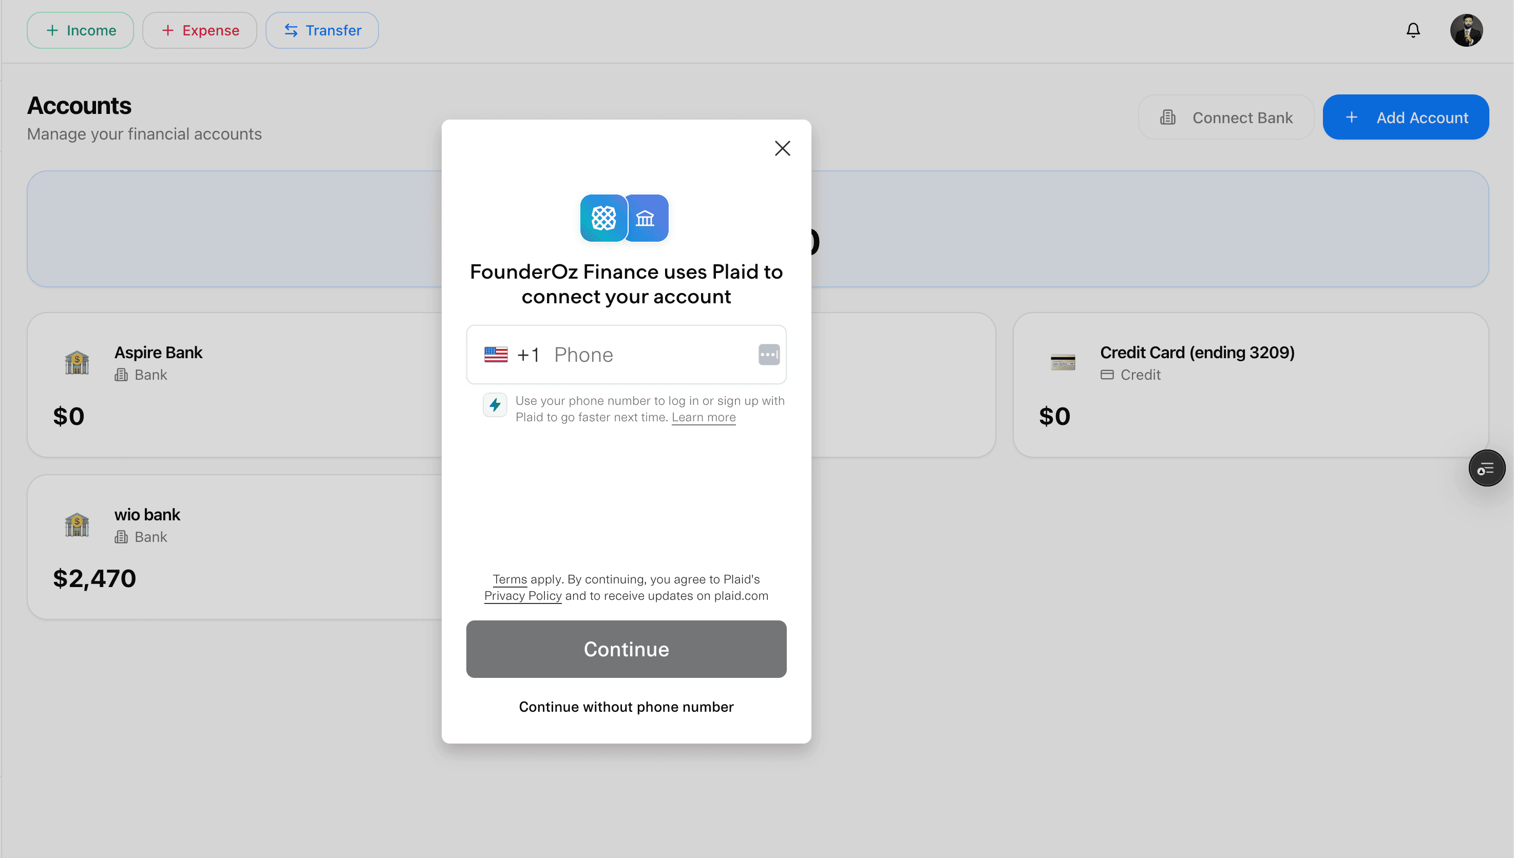
Task: Click the Transfer action at top left
Action: pos(322,30)
